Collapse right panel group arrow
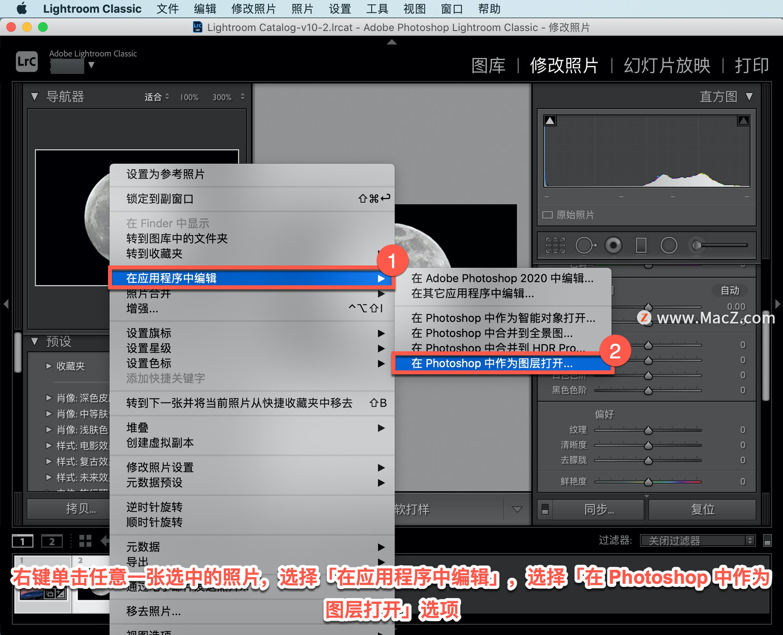This screenshot has height=635, width=783. (x=777, y=304)
